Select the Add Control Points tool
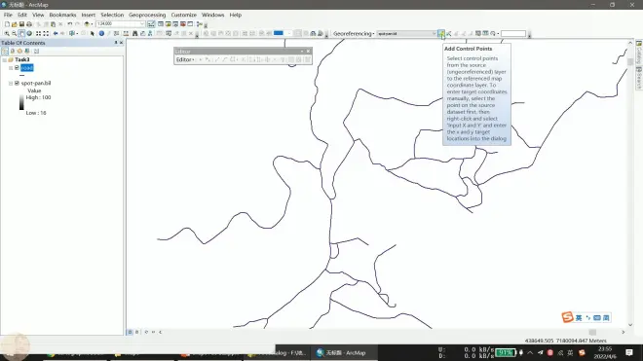Viewport: 643px width, 361px height. (x=440, y=34)
